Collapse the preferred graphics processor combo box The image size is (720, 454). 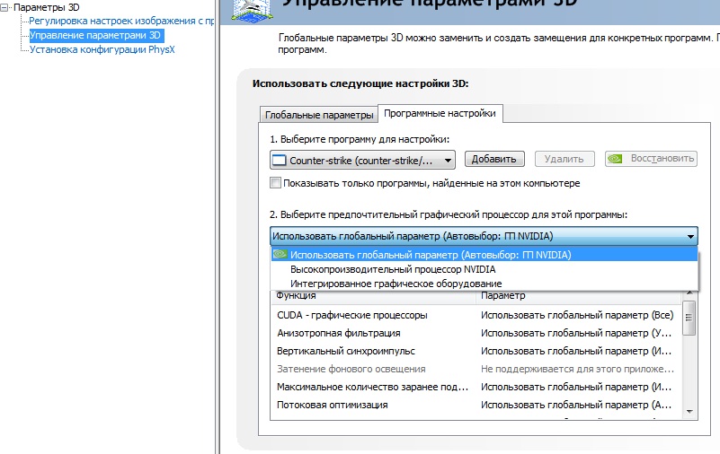coord(484,236)
